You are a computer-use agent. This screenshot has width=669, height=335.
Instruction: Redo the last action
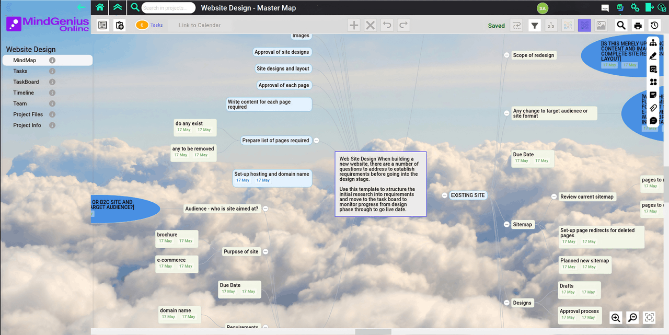pyautogui.click(x=403, y=25)
